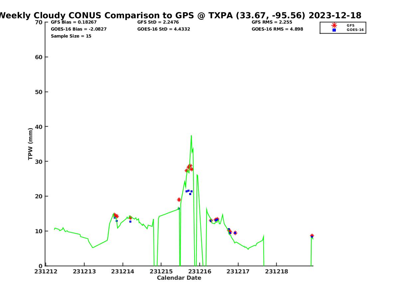Click 'GOES-16 RMS = 4.898' annotation
Screen dimensions: 399x299
pos(277,29)
